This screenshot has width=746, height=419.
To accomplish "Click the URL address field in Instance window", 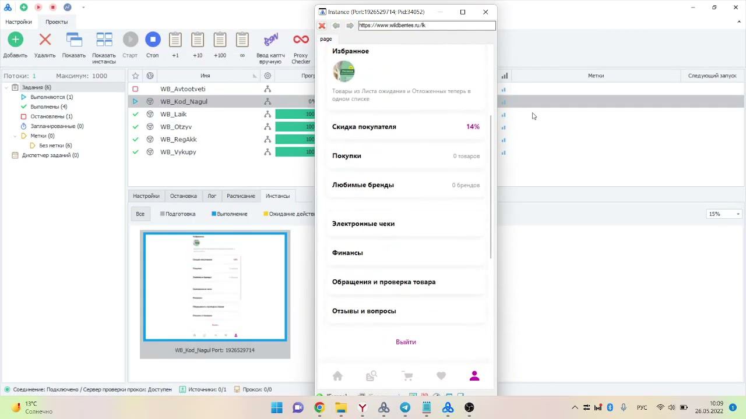I will pyautogui.click(x=427, y=26).
